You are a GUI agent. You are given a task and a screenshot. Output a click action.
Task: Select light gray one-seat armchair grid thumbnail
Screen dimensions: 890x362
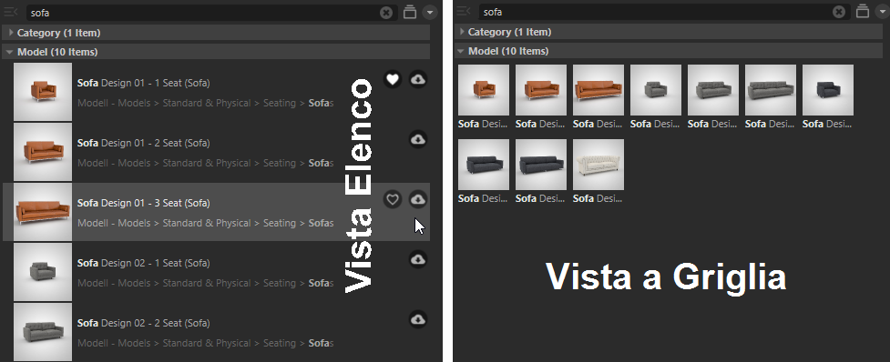coord(656,90)
